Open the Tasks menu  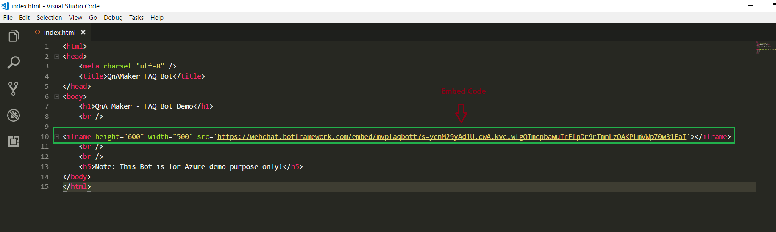click(x=136, y=18)
